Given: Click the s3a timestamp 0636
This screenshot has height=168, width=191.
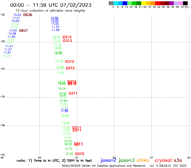Looking at the screenshot, I should 28,15.
